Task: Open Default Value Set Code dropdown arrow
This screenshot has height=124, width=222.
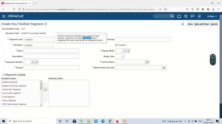Action: coord(164,68)
